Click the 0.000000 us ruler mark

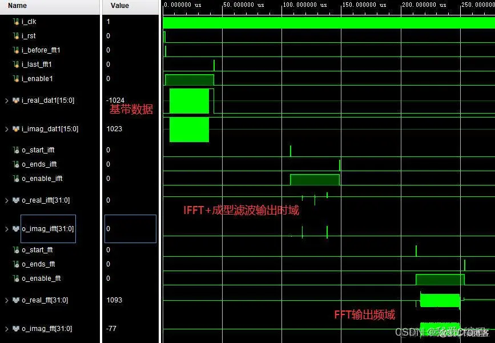click(x=183, y=5)
